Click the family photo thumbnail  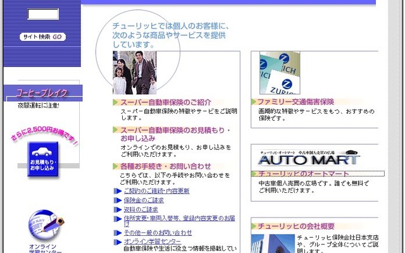tap(135, 73)
